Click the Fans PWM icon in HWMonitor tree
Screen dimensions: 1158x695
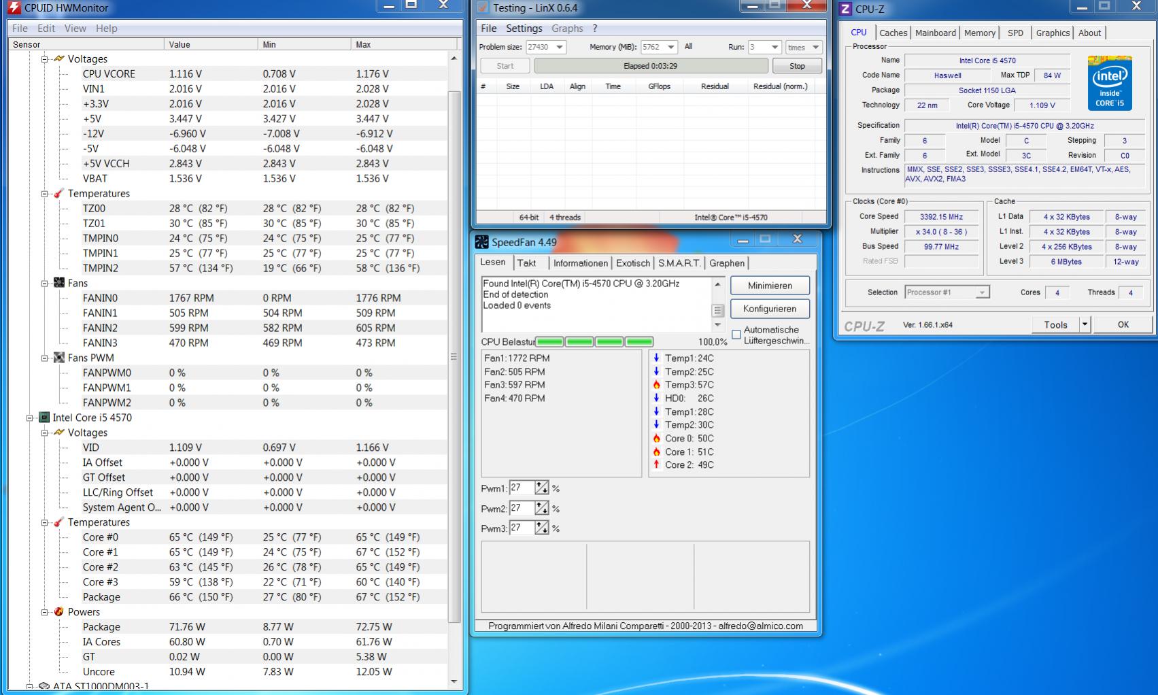click(x=59, y=358)
